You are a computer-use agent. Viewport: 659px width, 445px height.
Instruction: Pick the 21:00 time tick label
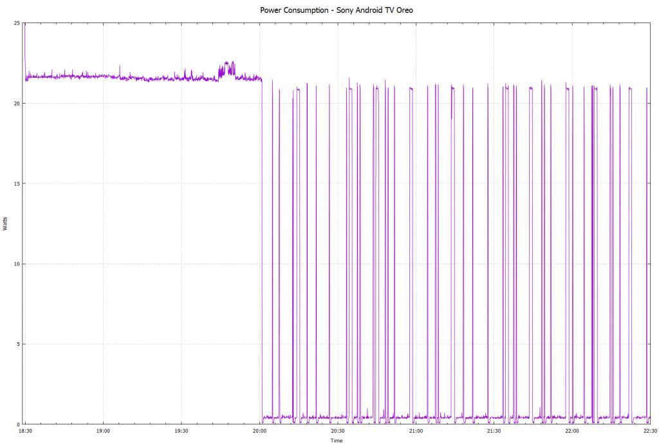point(416,431)
